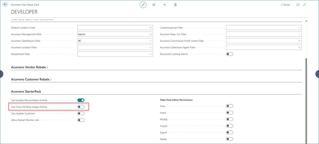This screenshot has height=144, width=319.
Task: Click the pencil edit icon
Action: [x=143, y=5]
